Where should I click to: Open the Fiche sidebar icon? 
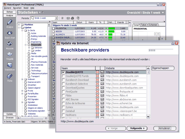click(x=10, y=76)
